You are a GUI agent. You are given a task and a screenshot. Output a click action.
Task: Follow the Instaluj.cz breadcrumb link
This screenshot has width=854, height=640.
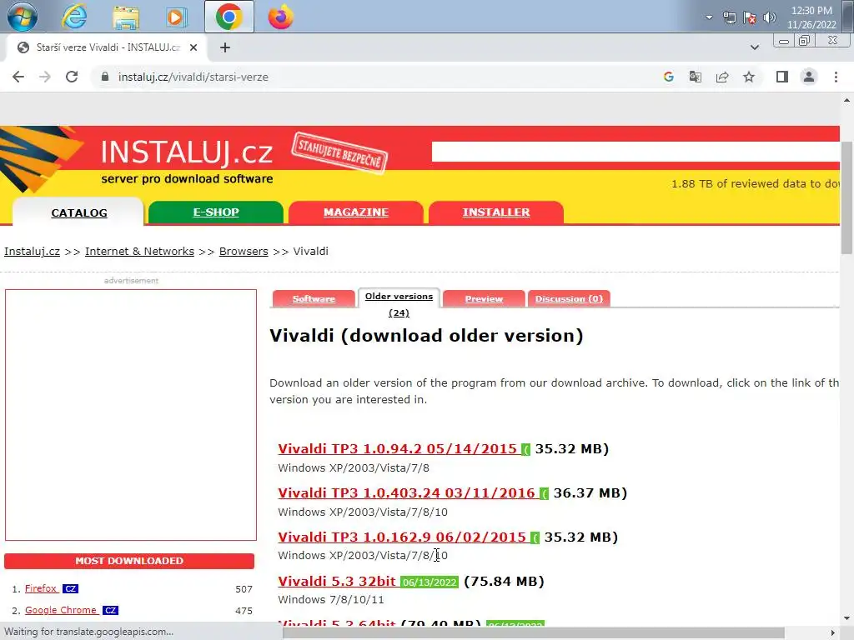pos(33,252)
